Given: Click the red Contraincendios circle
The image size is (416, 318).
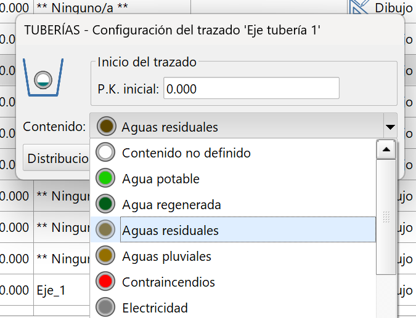Looking at the screenshot, I should 105,281.
